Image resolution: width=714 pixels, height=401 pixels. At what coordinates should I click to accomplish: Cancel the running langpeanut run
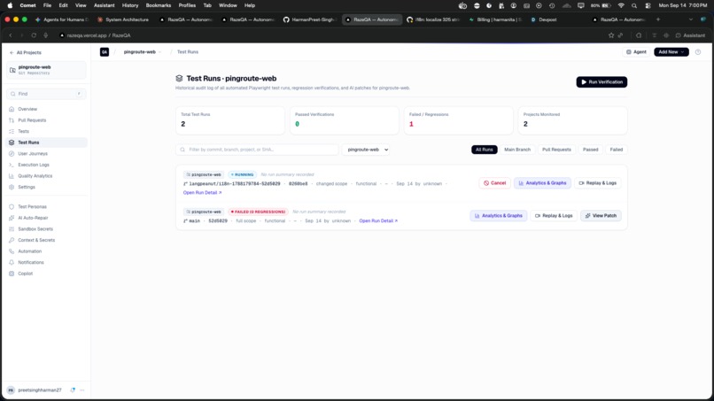[494, 183]
